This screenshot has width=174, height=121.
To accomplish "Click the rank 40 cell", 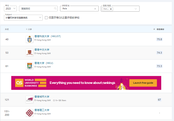I will [7, 39].
